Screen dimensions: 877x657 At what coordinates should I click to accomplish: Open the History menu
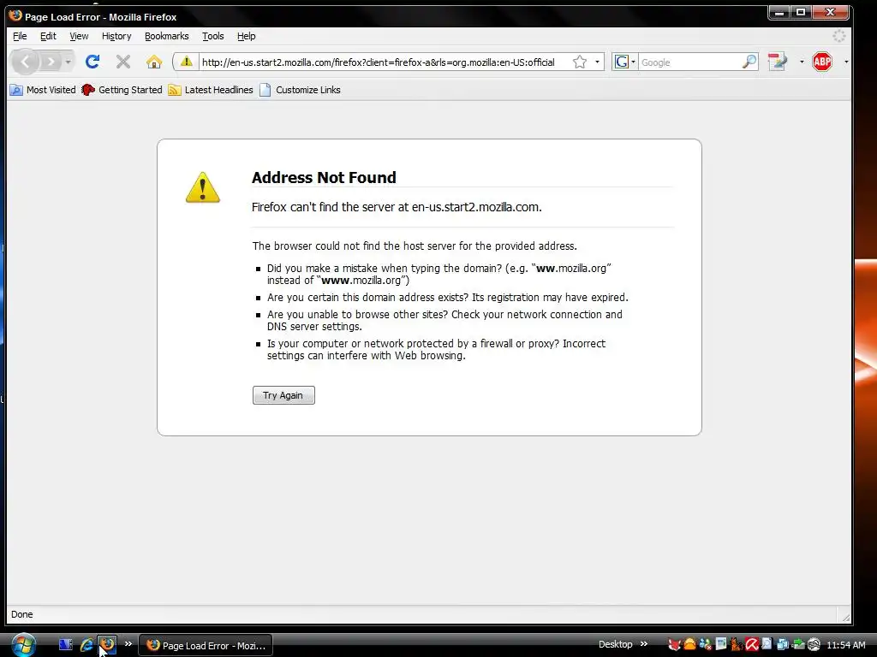point(116,36)
